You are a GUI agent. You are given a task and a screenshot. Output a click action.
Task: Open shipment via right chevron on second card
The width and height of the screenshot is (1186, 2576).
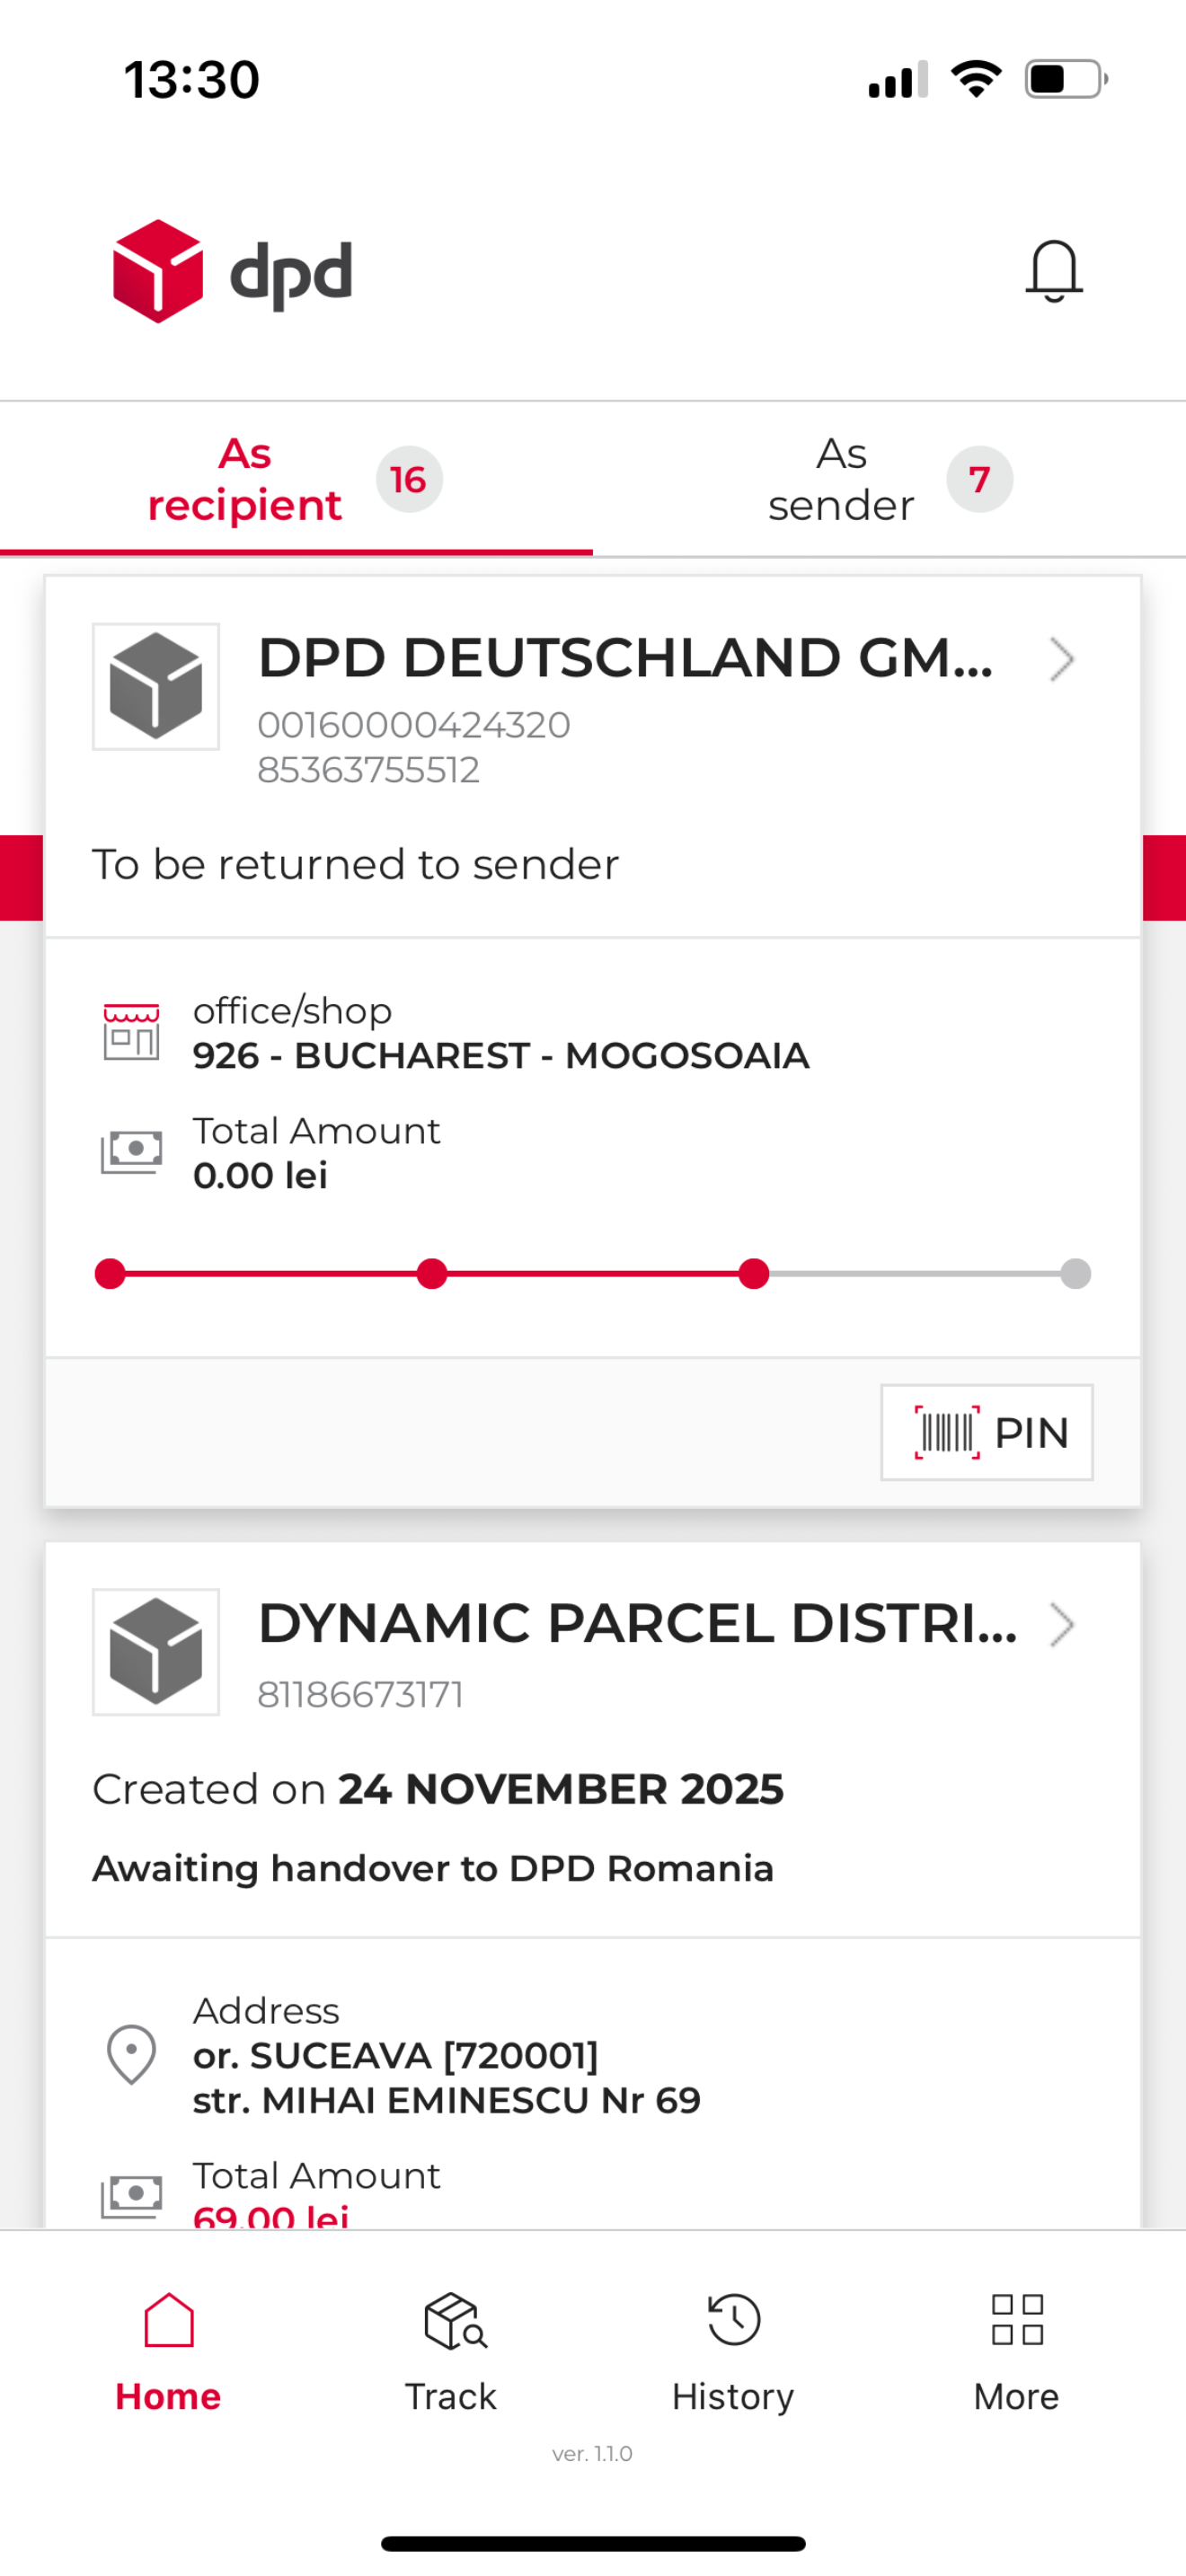(1062, 1624)
